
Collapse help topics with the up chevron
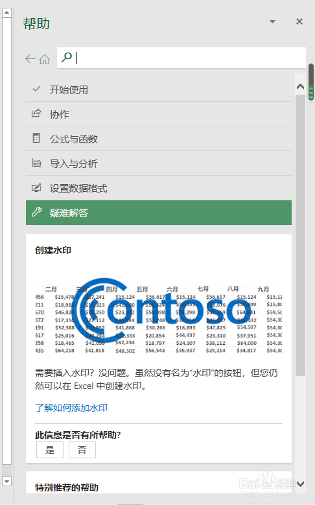coord(300,86)
